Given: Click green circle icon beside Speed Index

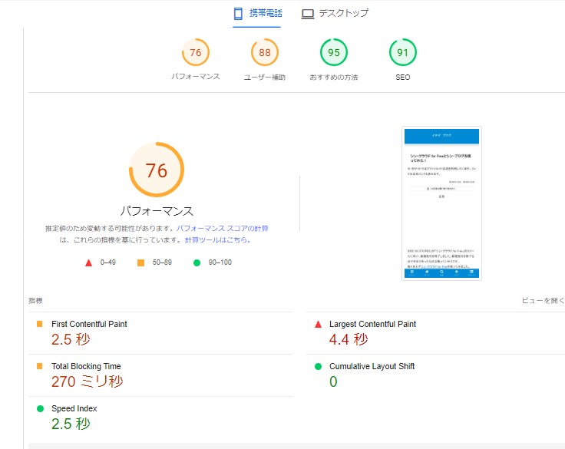Looking at the screenshot, I should pyautogui.click(x=40, y=408).
